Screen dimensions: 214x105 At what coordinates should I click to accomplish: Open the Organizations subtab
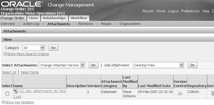[x=130, y=24]
